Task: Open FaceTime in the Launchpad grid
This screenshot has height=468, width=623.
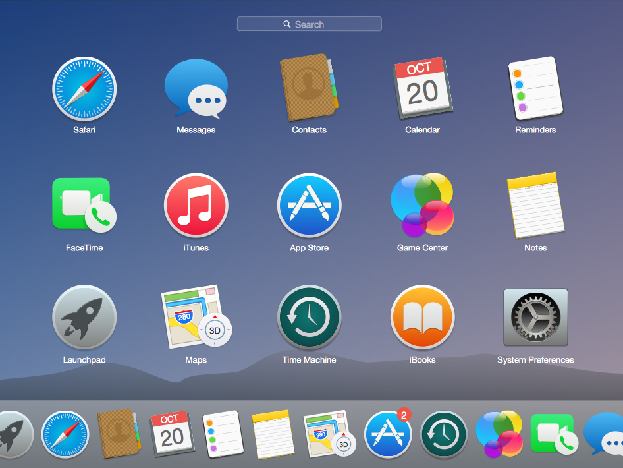Action: click(x=84, y=205)
